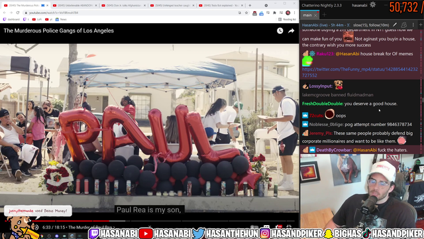Click the address bar URL
The height and width of the screenshot is (239, 424).
coord(54,13)
